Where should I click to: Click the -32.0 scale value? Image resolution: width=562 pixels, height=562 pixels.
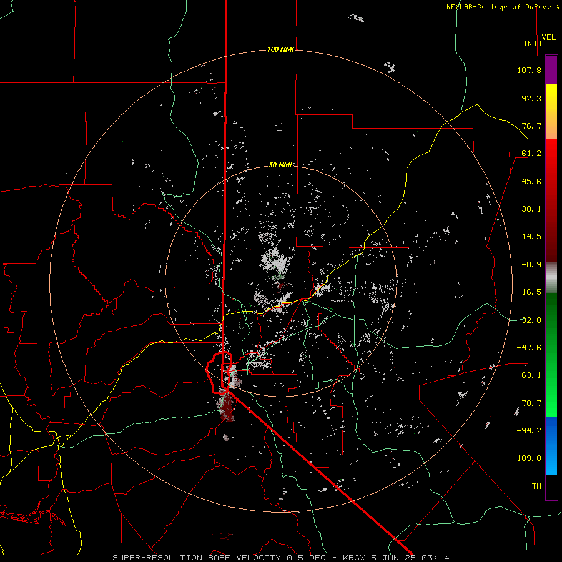529,320
